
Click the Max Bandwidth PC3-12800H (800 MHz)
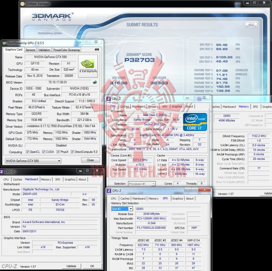[151, 218]
